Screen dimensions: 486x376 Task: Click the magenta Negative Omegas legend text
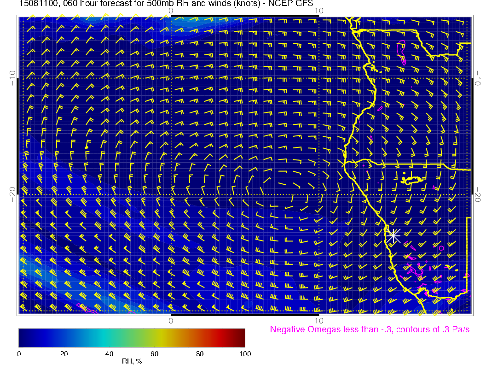370,330
